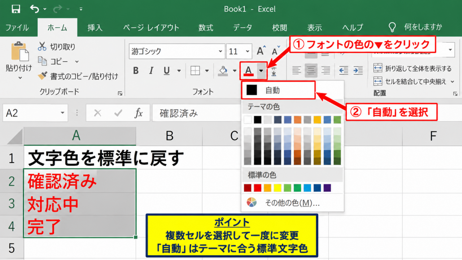Pick the orange theme color swatch

(x=297, y=120)
